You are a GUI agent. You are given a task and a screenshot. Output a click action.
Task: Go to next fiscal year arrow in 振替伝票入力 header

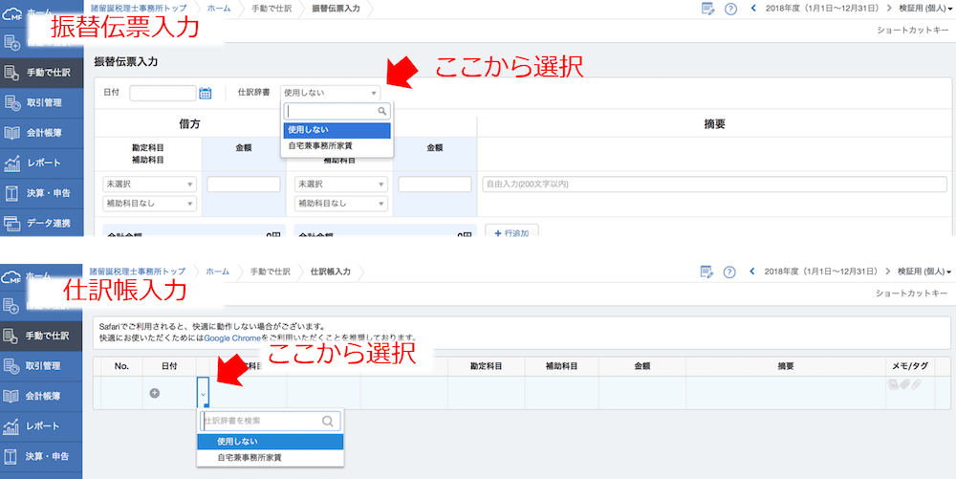coord(889,9)
